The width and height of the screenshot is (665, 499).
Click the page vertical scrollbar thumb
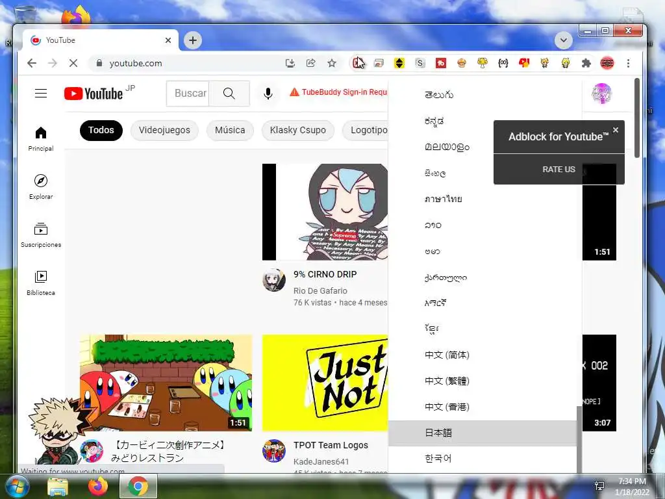[x=636, y=118]
